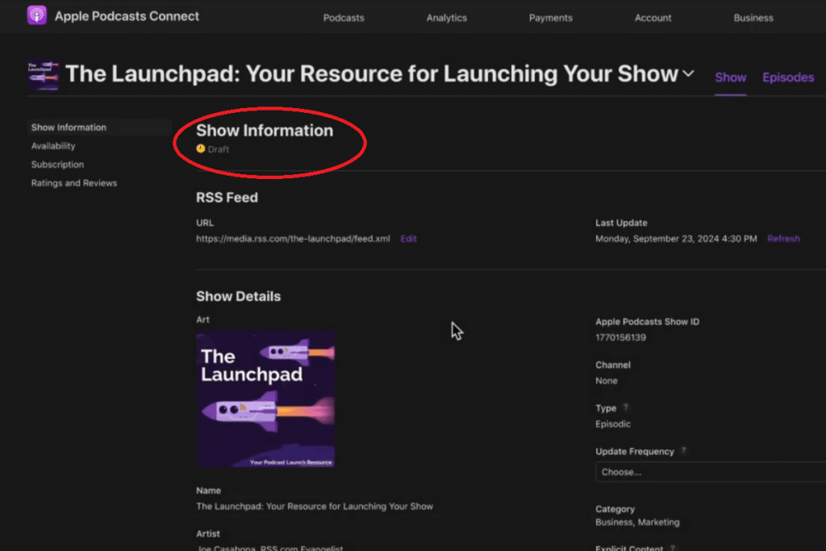Image resolution: width=826 pixels, height=551 pixels.
Task: Switch to the Episodes tab
Action: click(788, 77)
